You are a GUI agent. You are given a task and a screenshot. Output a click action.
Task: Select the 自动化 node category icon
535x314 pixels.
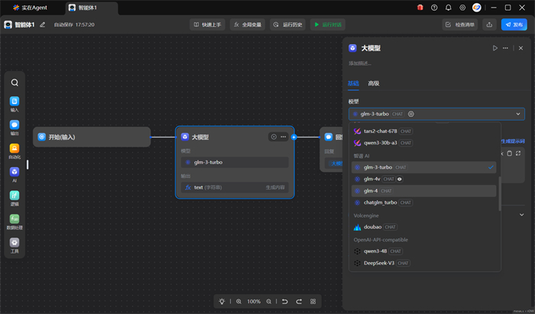coord(15,149)
